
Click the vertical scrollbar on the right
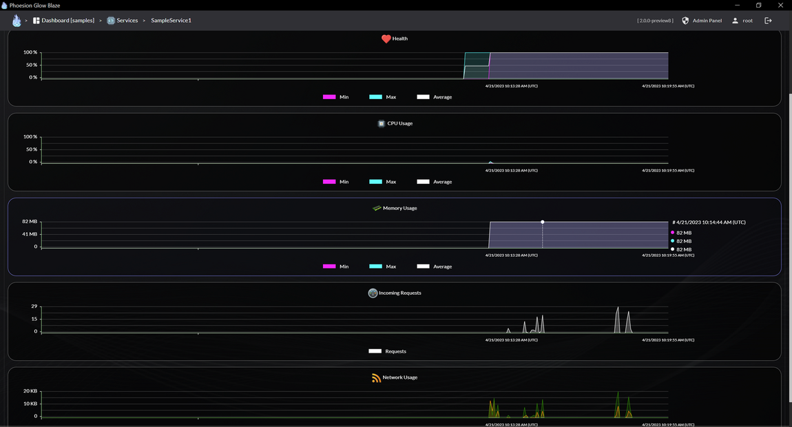789,248
